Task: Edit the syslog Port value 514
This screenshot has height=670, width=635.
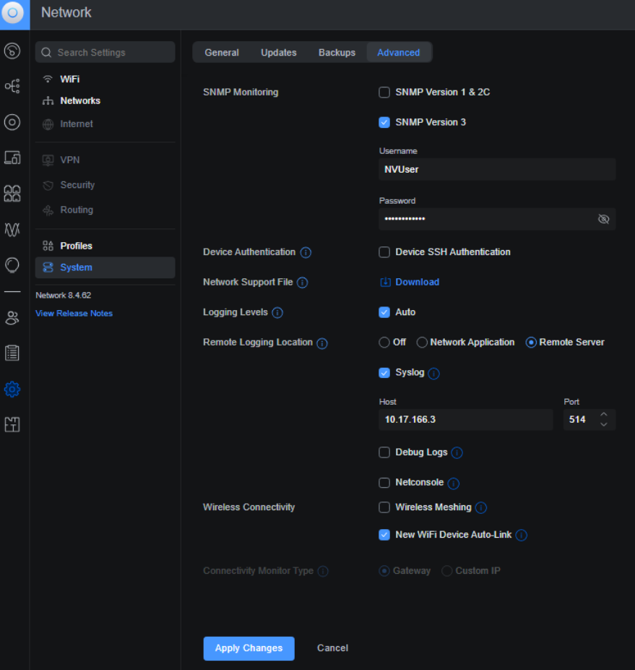Action: [578, 420]
